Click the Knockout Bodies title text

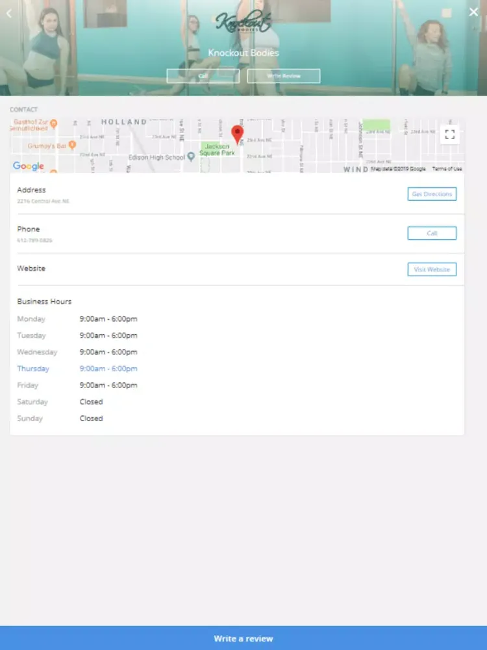point(243,53)
